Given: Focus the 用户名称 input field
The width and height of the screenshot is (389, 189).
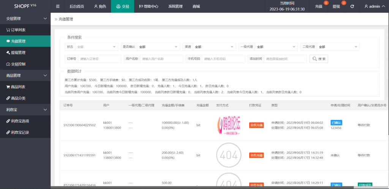Looking at the screenshot, I should click(161, 59).
